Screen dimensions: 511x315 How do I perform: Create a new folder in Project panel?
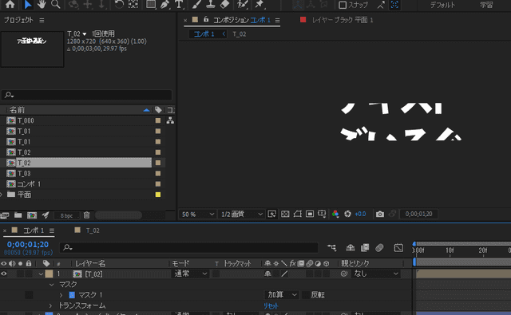18,215
